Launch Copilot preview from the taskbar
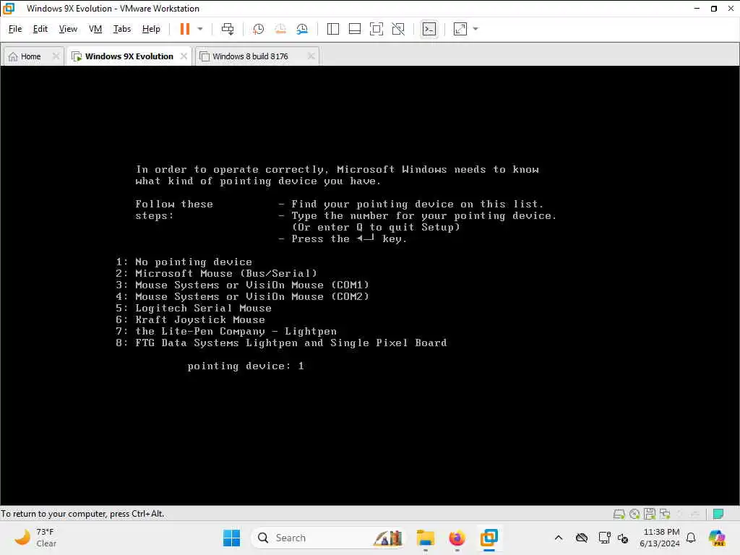The height and width of the screenshot is (555, 740). pyautogui.click(x=717, y=538)
